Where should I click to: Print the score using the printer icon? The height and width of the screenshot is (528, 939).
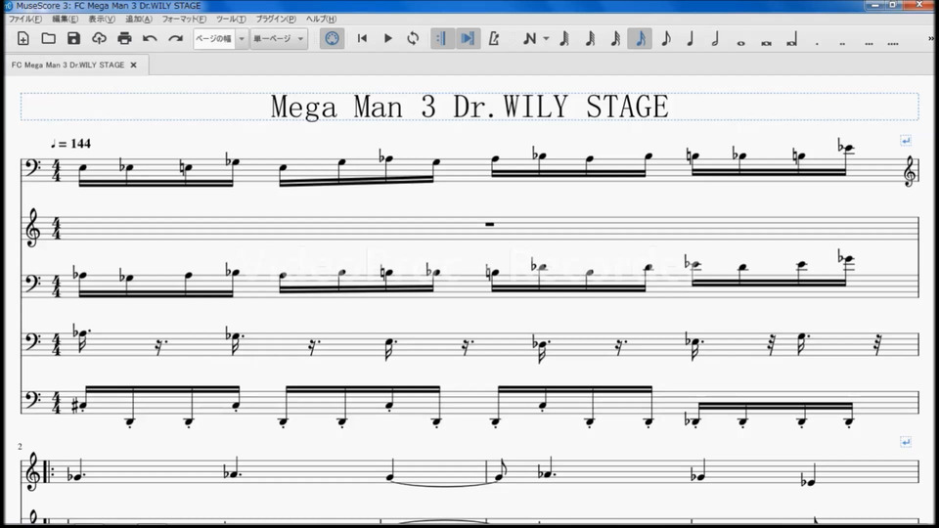pos(124,39)
